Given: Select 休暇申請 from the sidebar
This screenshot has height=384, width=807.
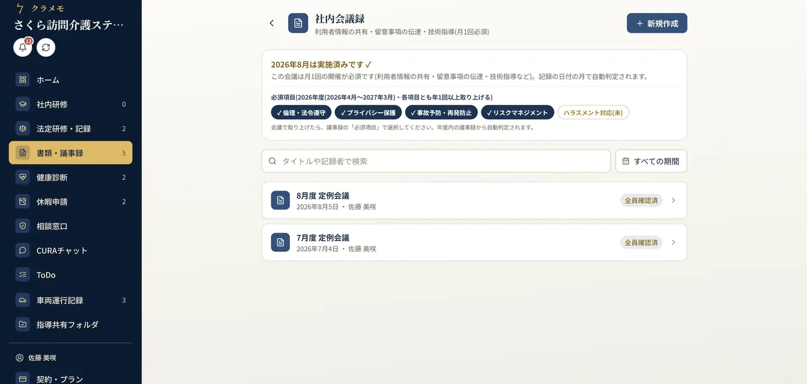Looking at the screenshot, I should [x=70, y=201].
